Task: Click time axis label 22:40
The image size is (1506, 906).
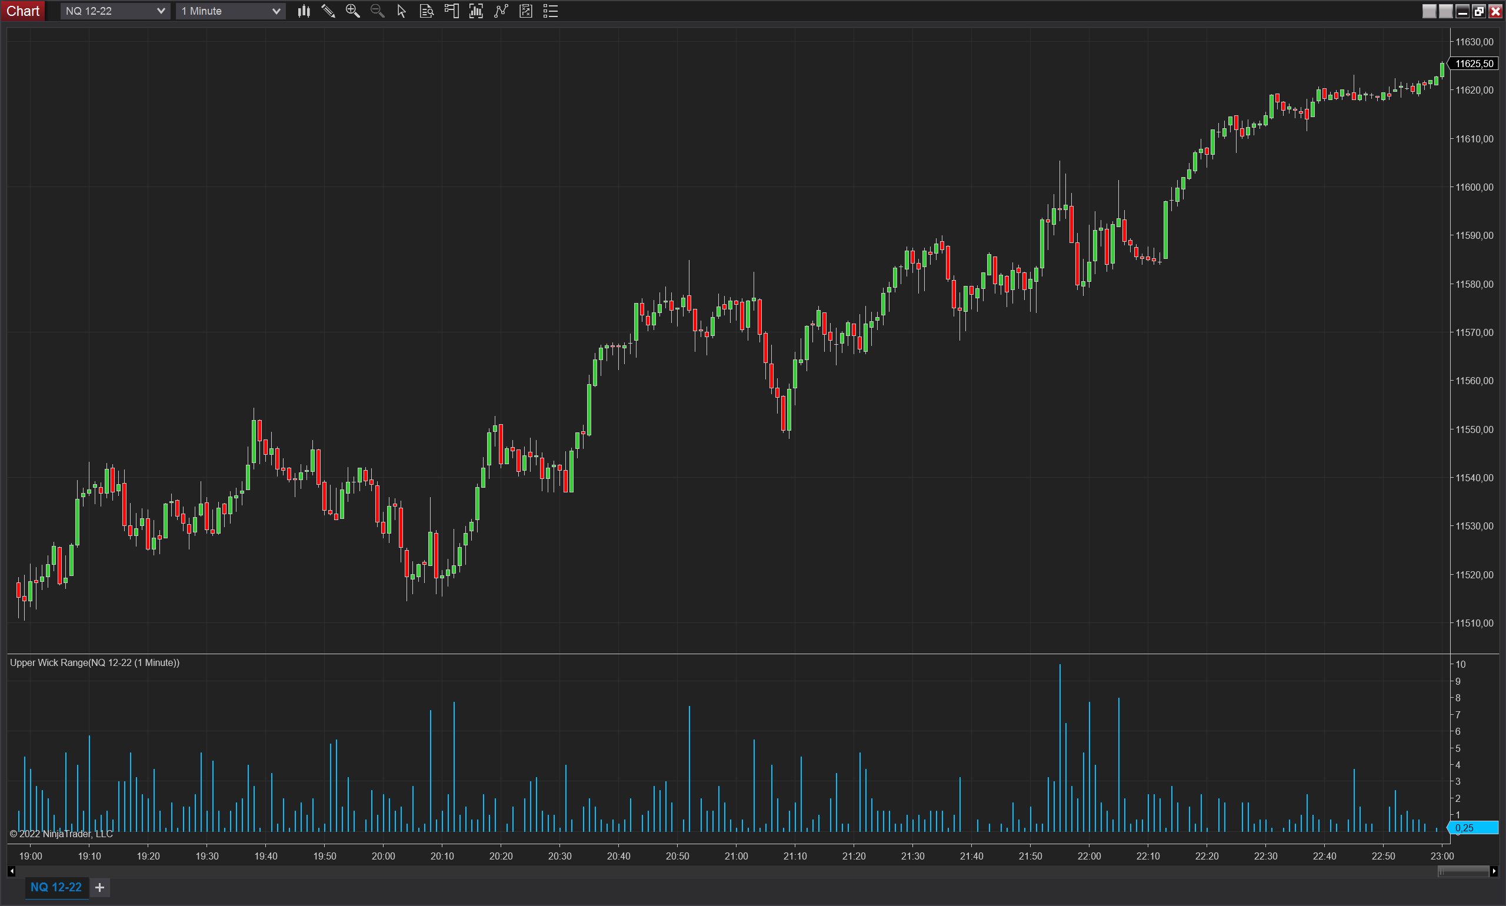Action: [1325, 856]
